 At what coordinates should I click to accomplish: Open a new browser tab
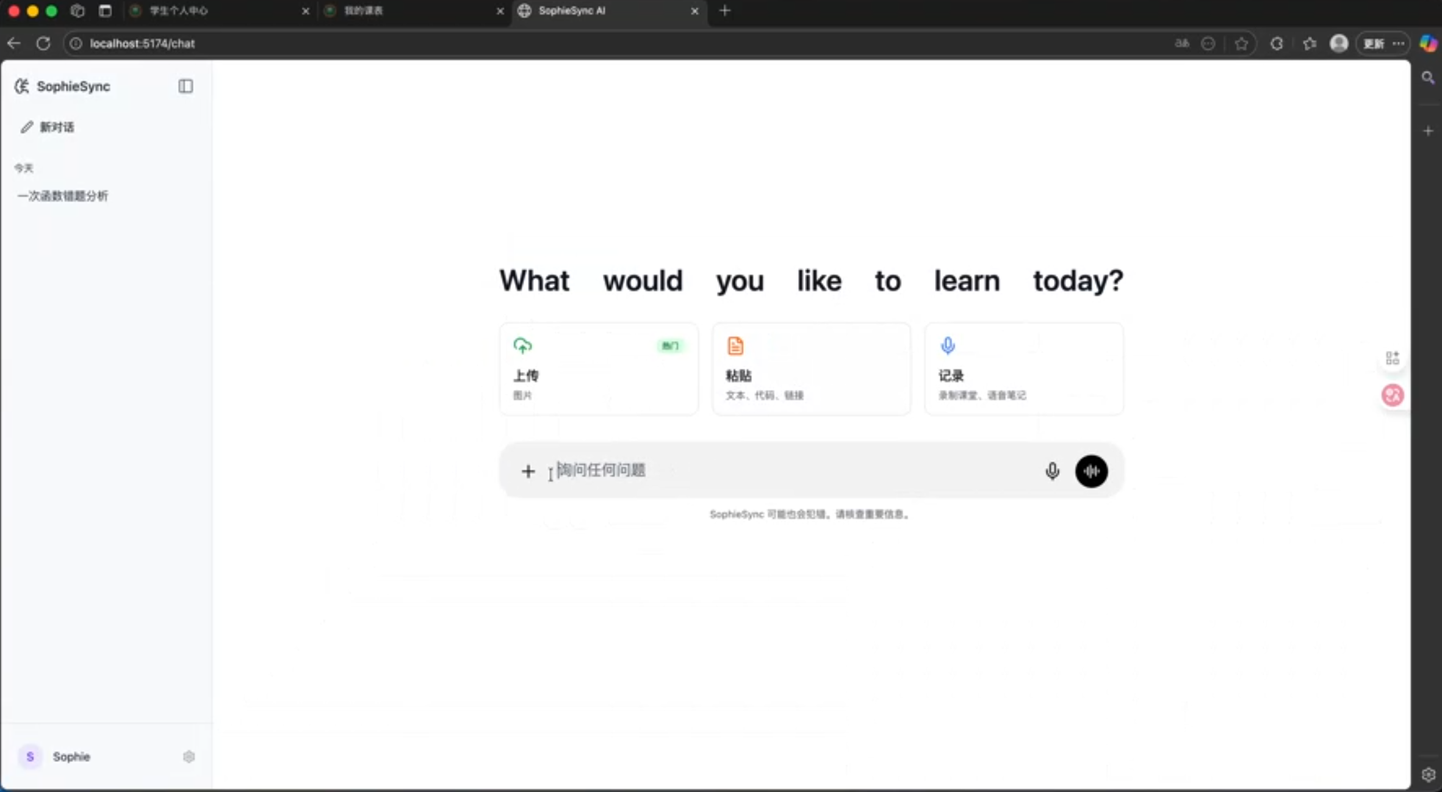[725, 10]
